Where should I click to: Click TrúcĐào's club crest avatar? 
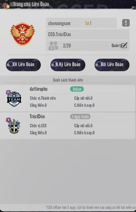[x=14, y=126]
